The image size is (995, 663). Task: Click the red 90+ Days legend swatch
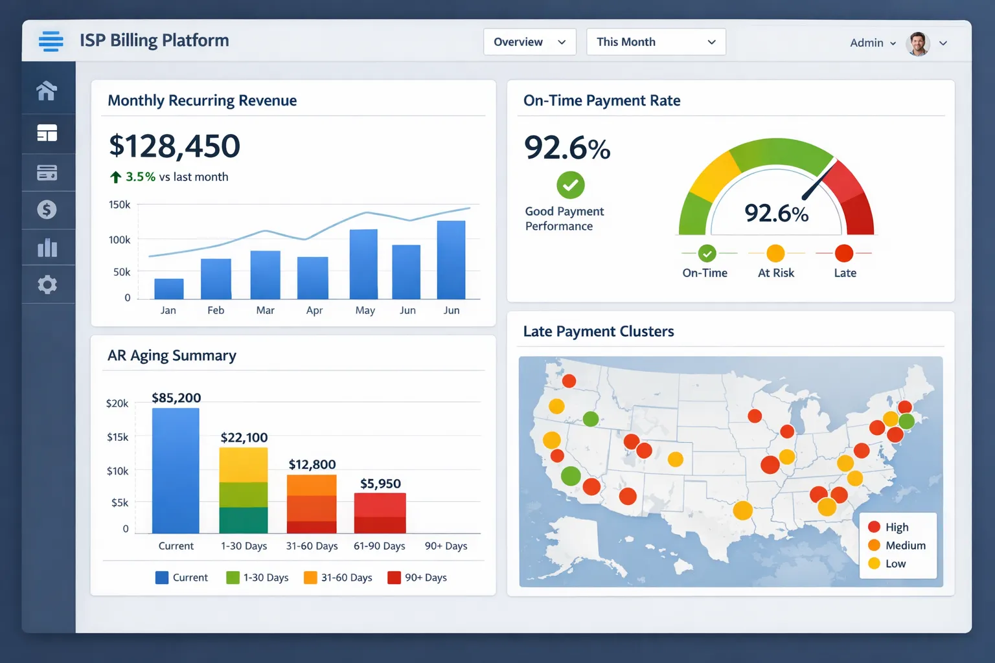click(394, 578)
